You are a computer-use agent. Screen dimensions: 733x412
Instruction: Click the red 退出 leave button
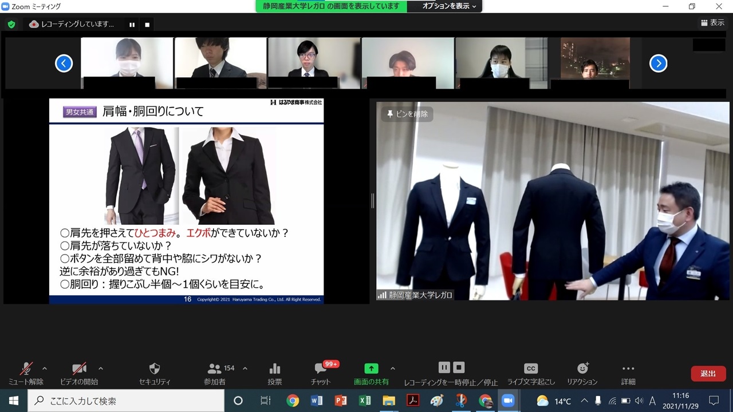click(x=708, y=374)
